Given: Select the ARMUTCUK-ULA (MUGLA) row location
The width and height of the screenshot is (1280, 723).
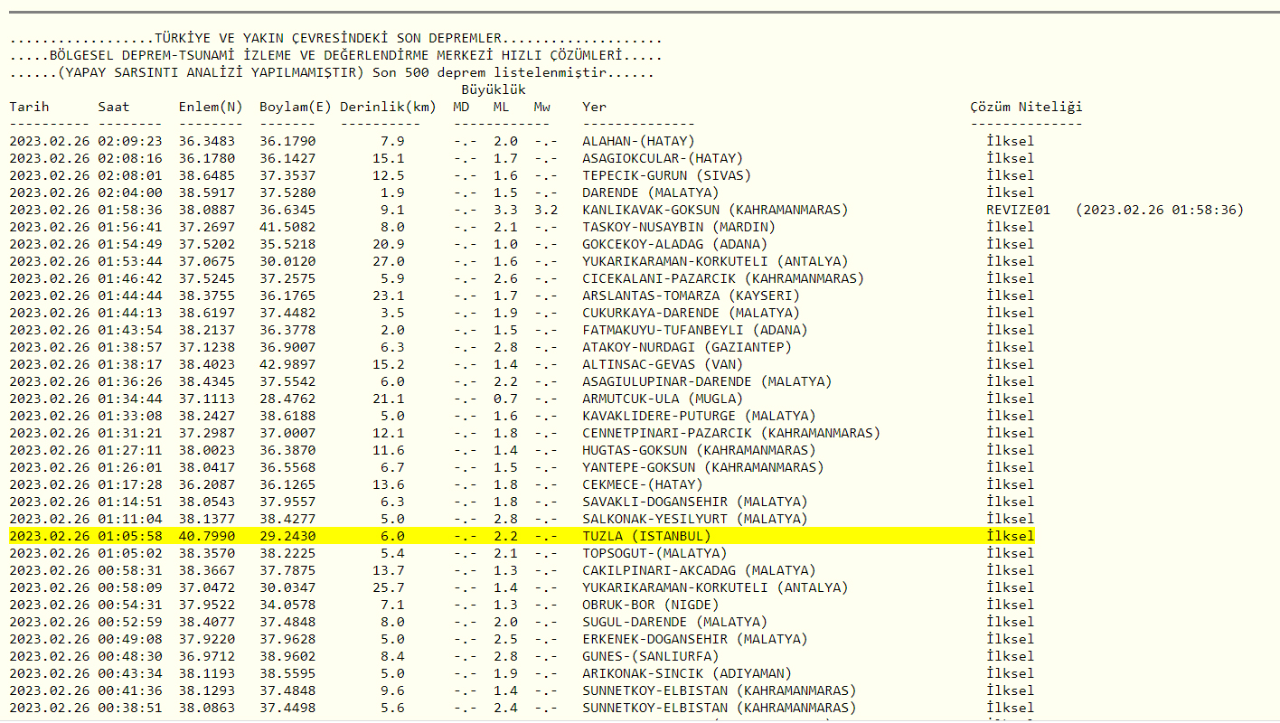Looking at the screenshot, I should coord(663,399).
